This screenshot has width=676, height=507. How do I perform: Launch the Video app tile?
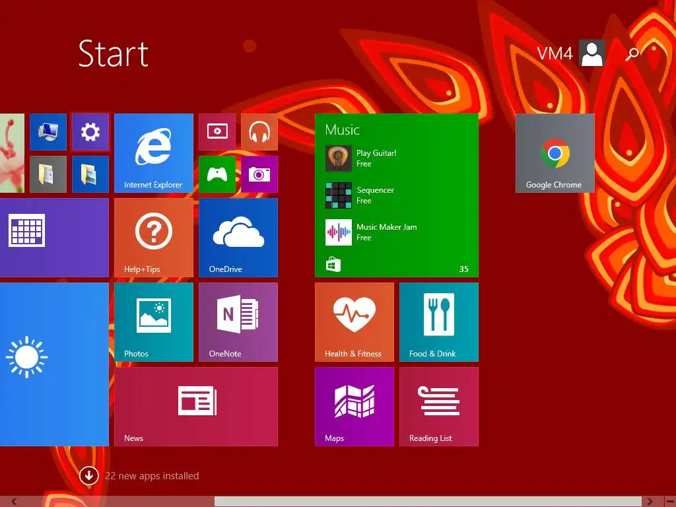point(217,132)
